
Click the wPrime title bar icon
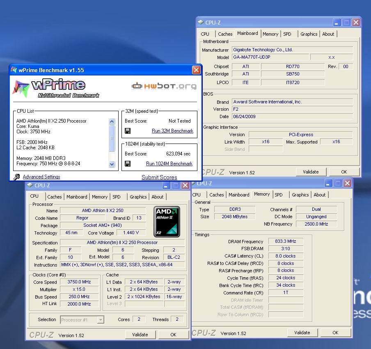[x=14, y=70]
